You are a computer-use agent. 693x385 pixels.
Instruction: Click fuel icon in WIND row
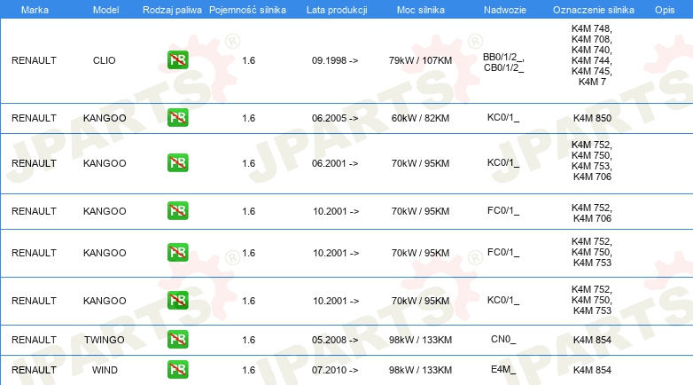click(177, 370)
